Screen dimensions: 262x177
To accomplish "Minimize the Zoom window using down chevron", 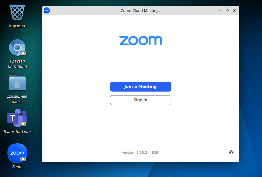I will [220, 10].
